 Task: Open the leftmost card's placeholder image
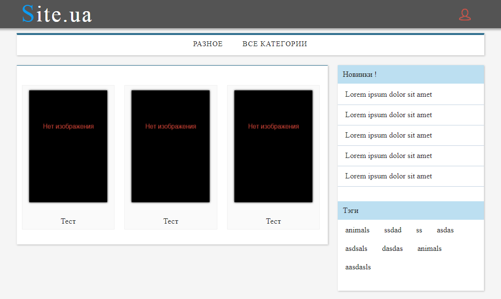[68, 146]
